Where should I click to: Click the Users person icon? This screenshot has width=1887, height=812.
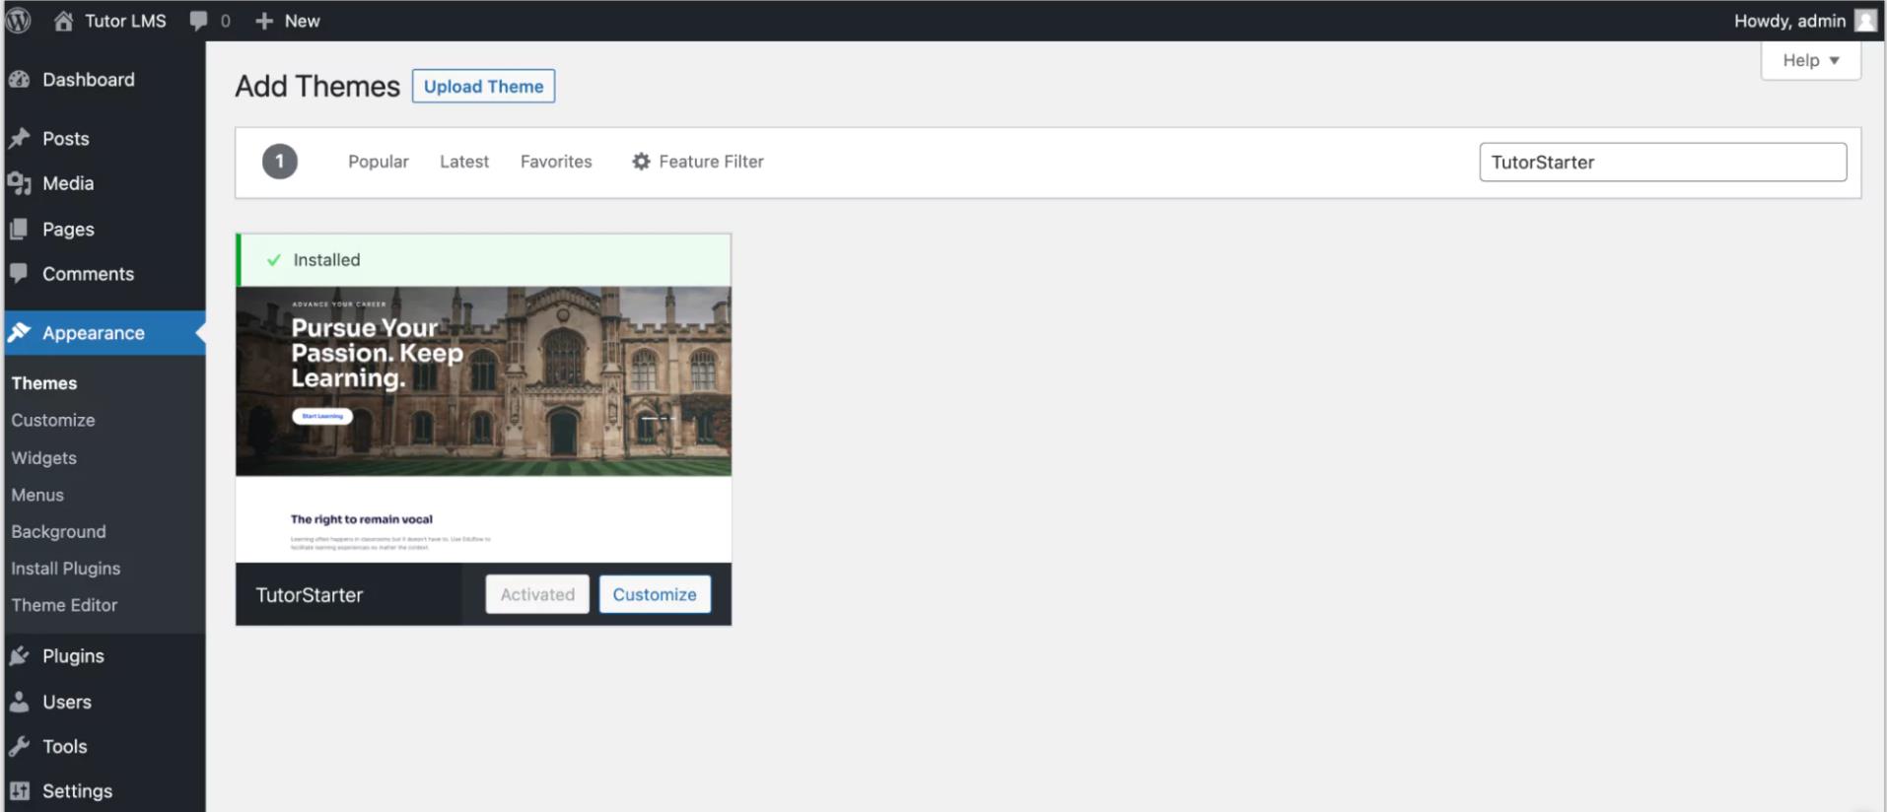point(20,702)
